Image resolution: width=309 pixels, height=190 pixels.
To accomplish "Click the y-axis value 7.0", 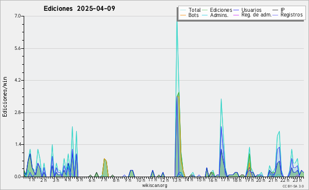I will [x=18, y=16].
